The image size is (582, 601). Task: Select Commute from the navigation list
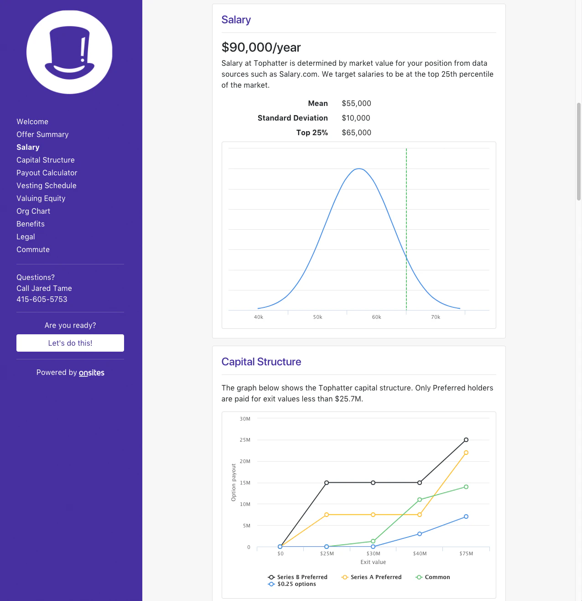point(33,249)
